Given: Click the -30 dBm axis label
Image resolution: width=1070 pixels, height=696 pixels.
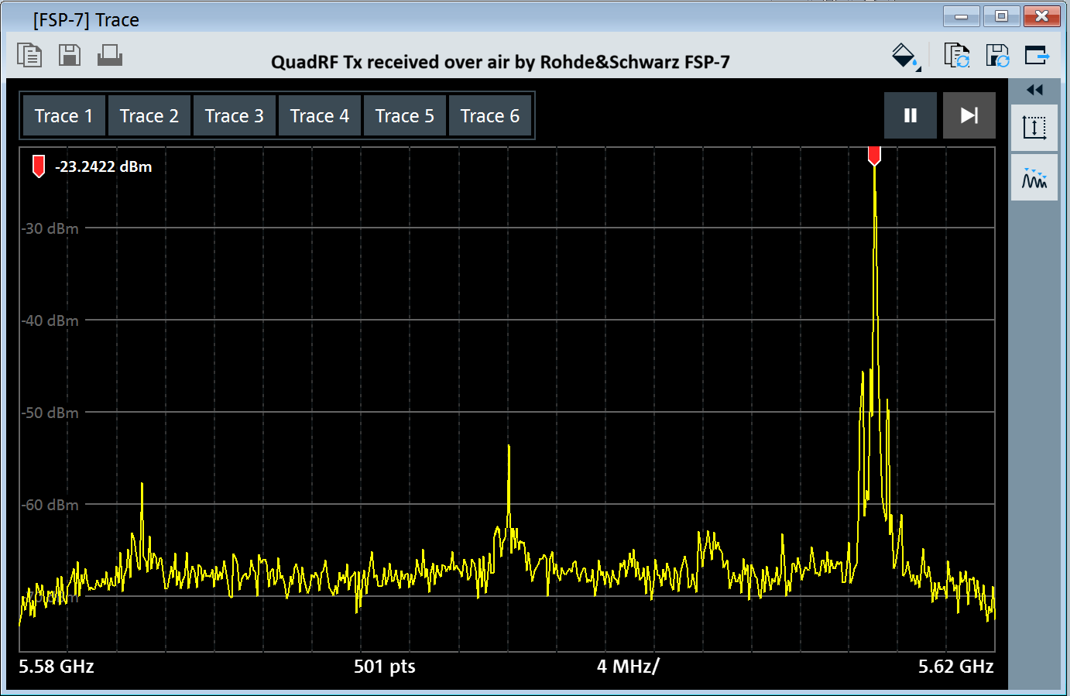Looking at the screenshot, I should 50,229.
